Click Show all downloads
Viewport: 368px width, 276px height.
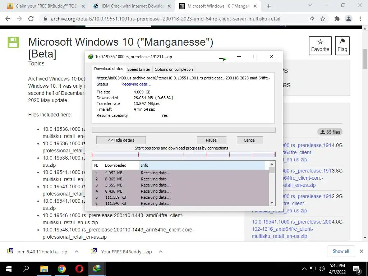pyautogui.click(x=341, y=251)
